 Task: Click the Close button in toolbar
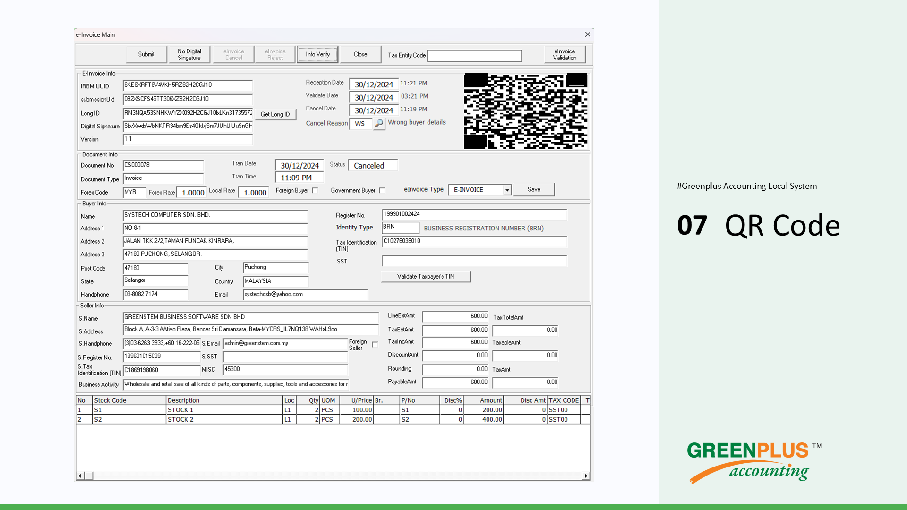pyautogui.click(x=360, y=54)
